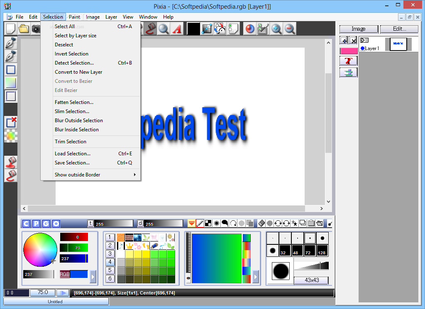Click the magnifying glass loupe icon
The image size is (425, 309).
(164, 29)
